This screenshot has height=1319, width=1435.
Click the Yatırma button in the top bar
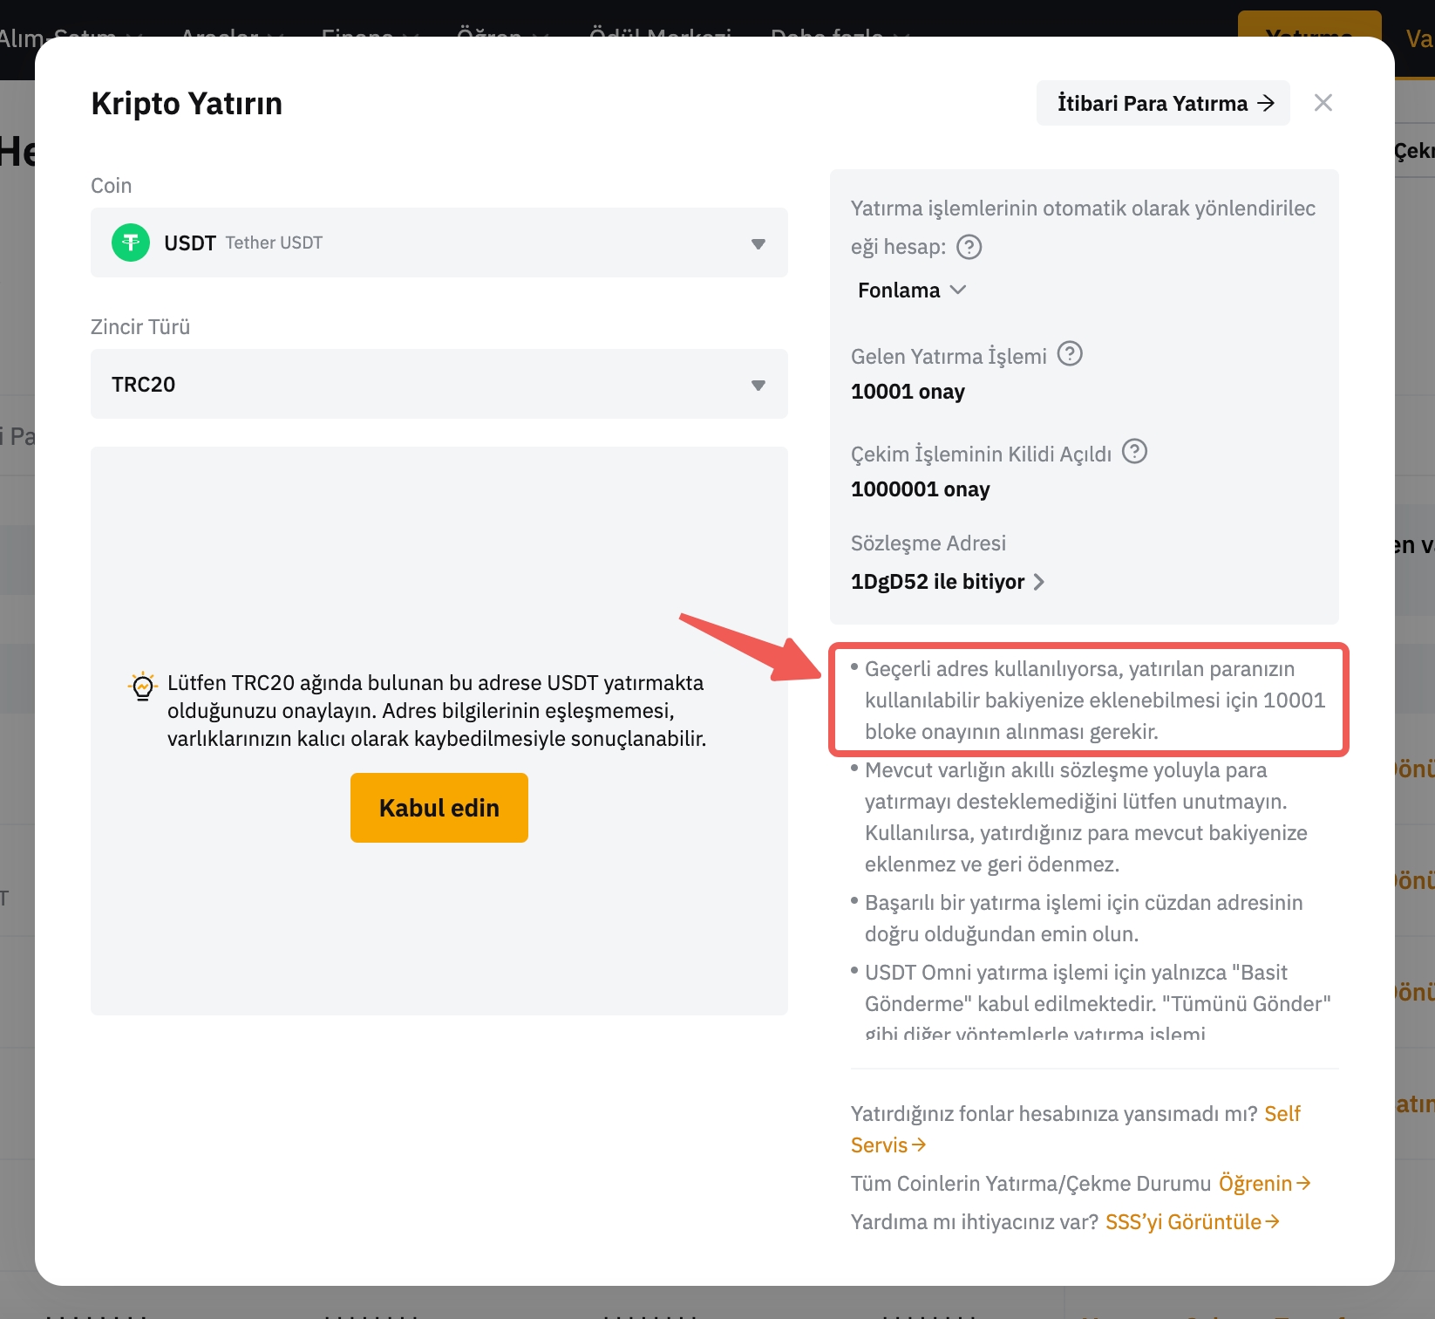point(1309,26)
